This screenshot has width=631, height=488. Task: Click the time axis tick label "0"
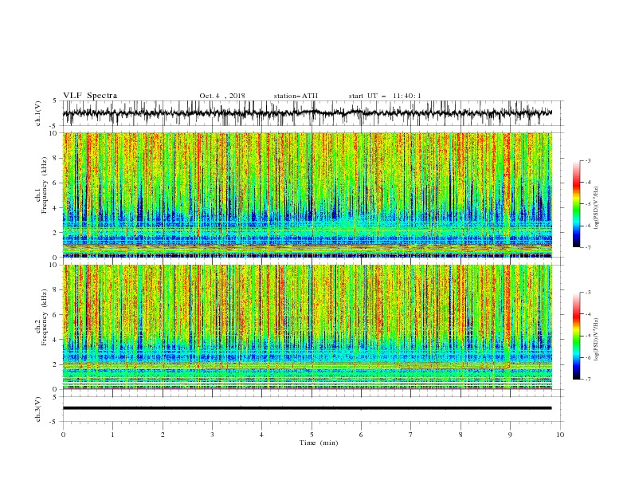tap(63, 435)
